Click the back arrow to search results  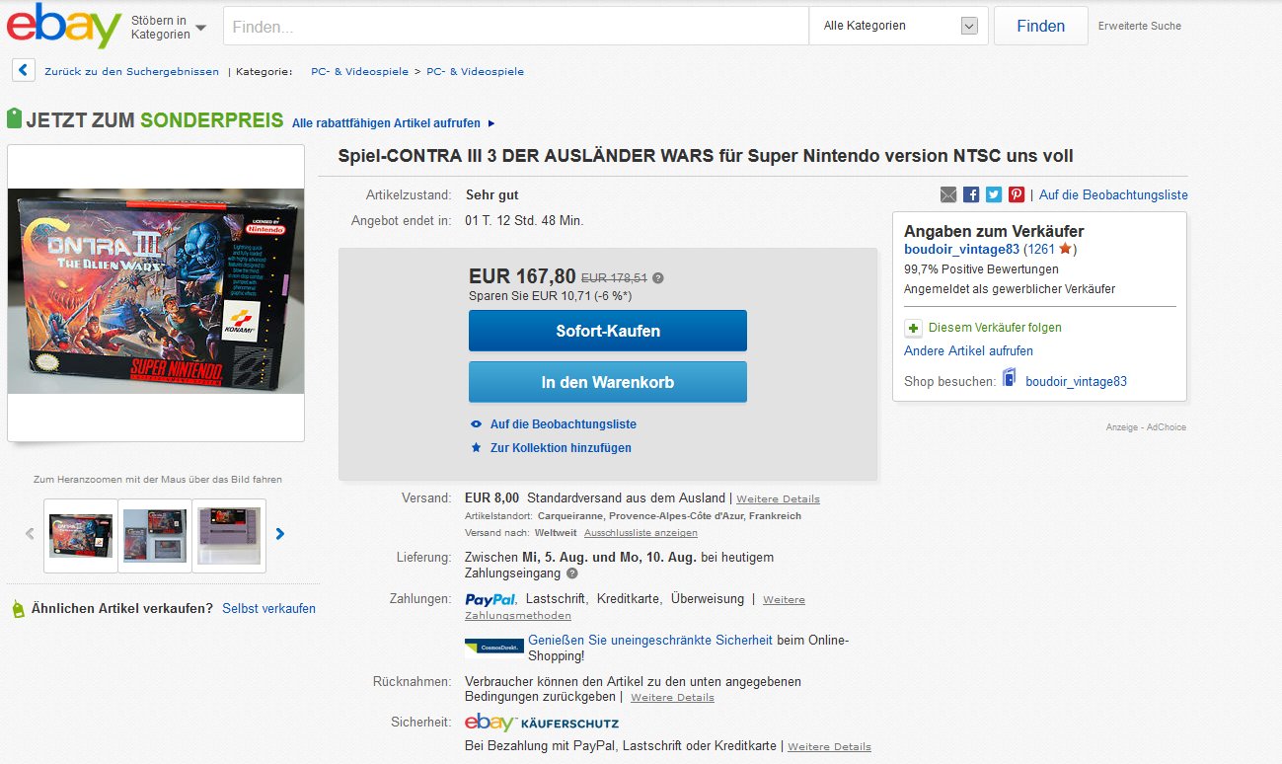25,71
